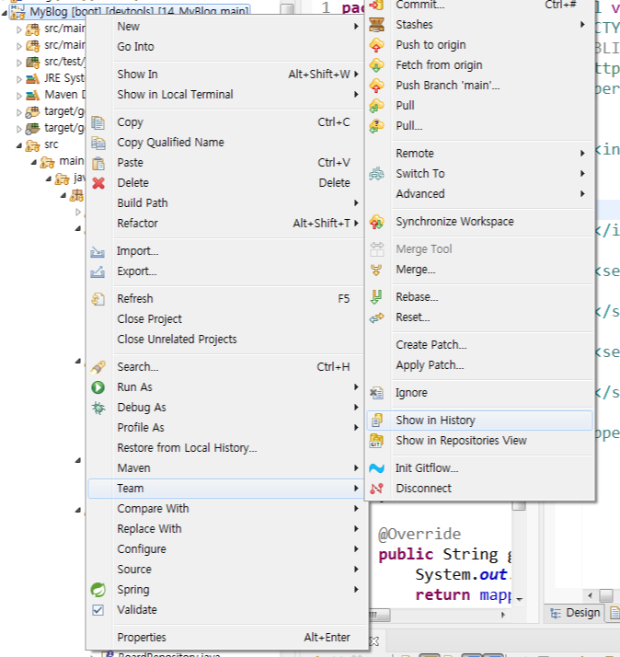Click the Refresh icon
This screenshot has height=657, width=620.
click(x=98, y=299)
